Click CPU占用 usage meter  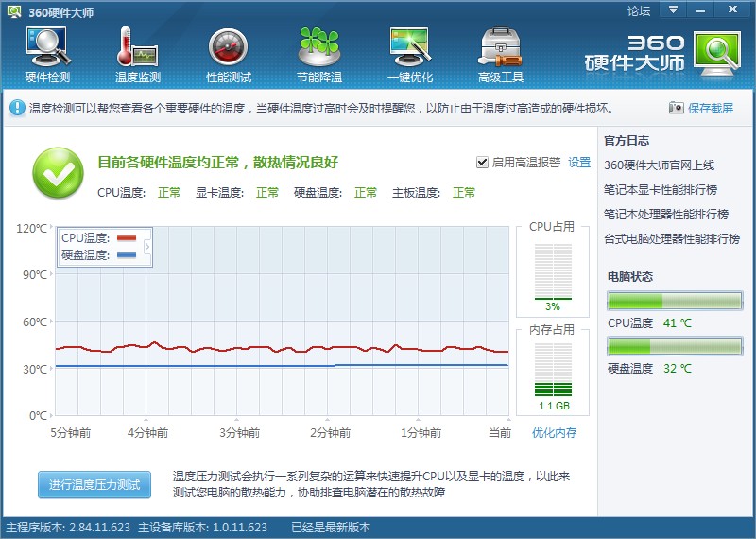[x=553, y=271]
